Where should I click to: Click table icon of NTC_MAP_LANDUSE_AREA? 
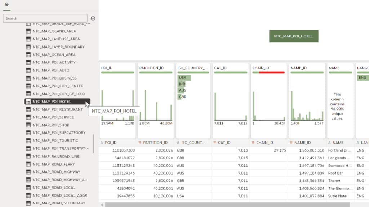pos(28,39)
